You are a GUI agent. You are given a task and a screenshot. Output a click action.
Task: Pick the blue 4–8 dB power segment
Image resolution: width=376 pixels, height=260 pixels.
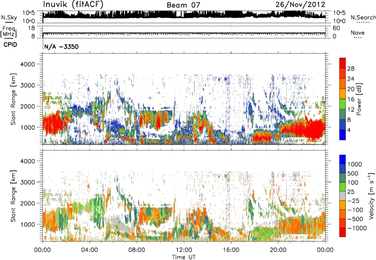click(x=343, y=125)
